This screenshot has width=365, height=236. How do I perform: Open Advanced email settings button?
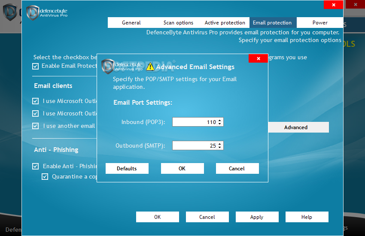pos(298,127)
